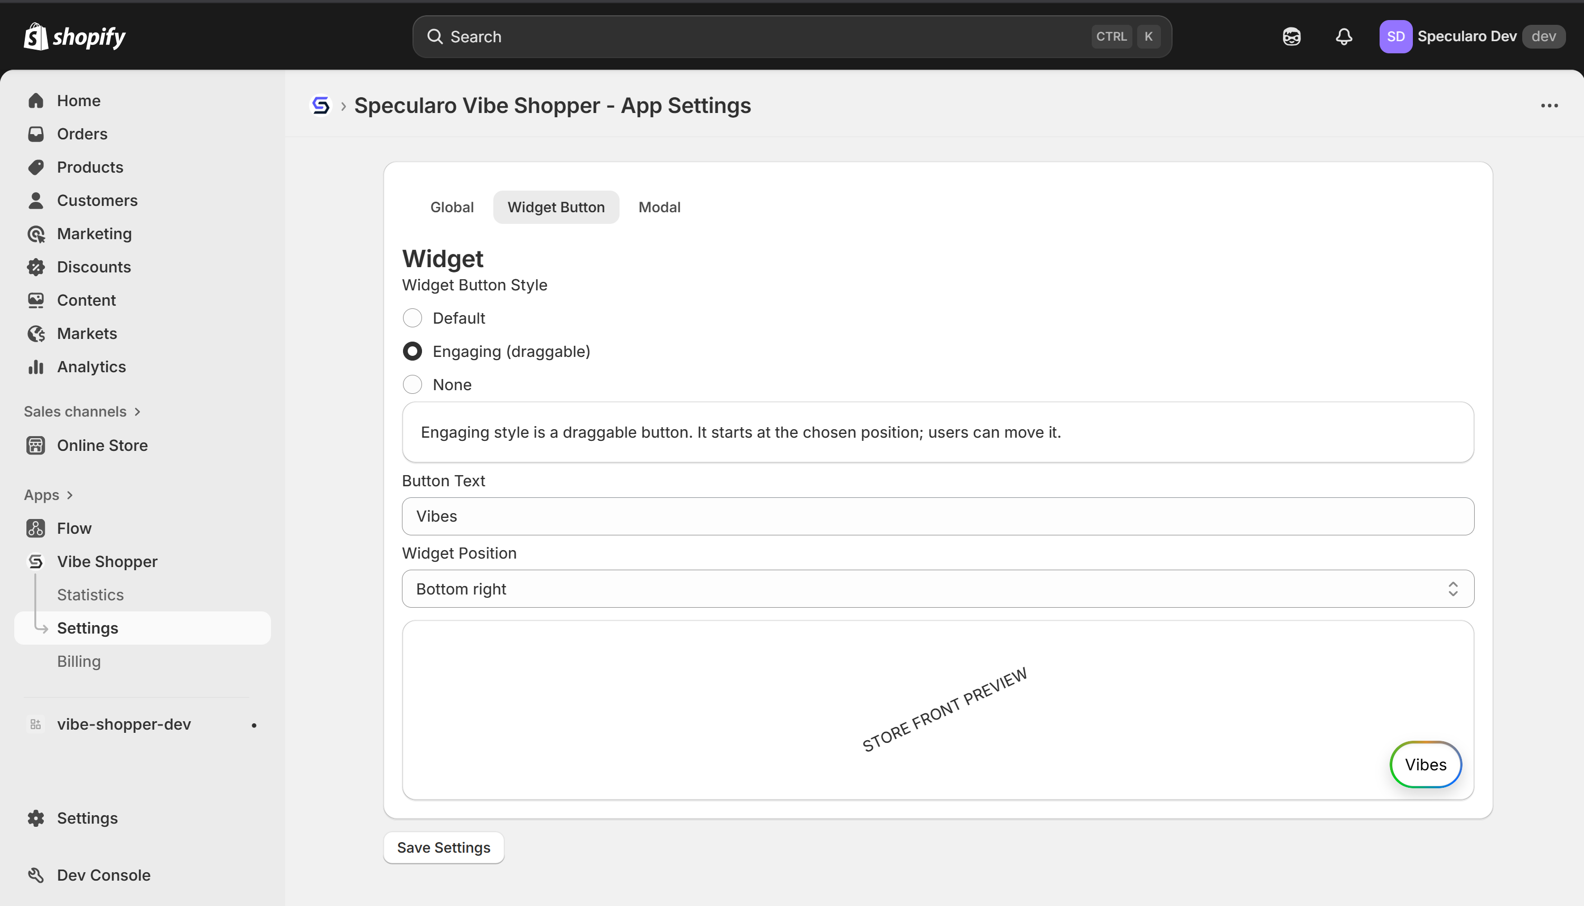Select the Orders icon in sidebar
This screenshot has height=906, width=1584.
[36, 133]
